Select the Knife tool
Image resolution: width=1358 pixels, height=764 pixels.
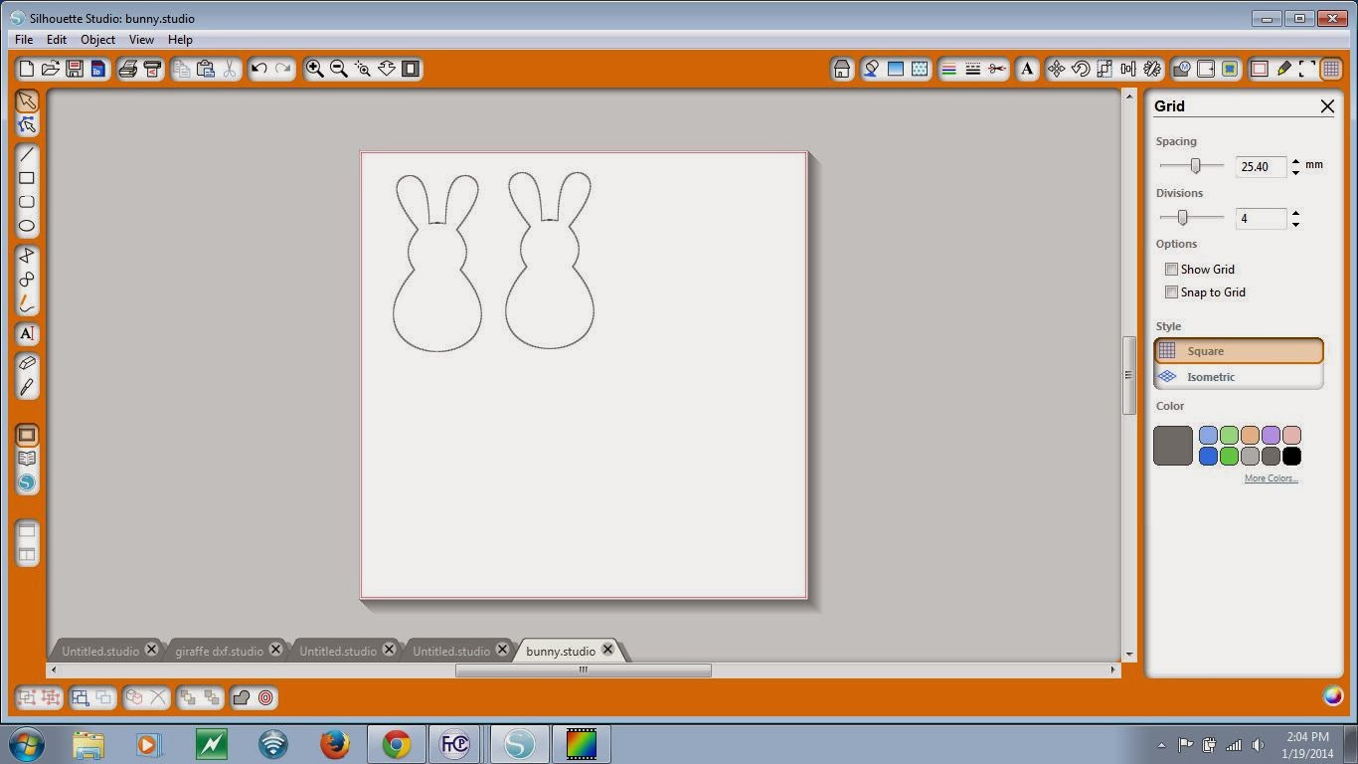coord(27,387)
